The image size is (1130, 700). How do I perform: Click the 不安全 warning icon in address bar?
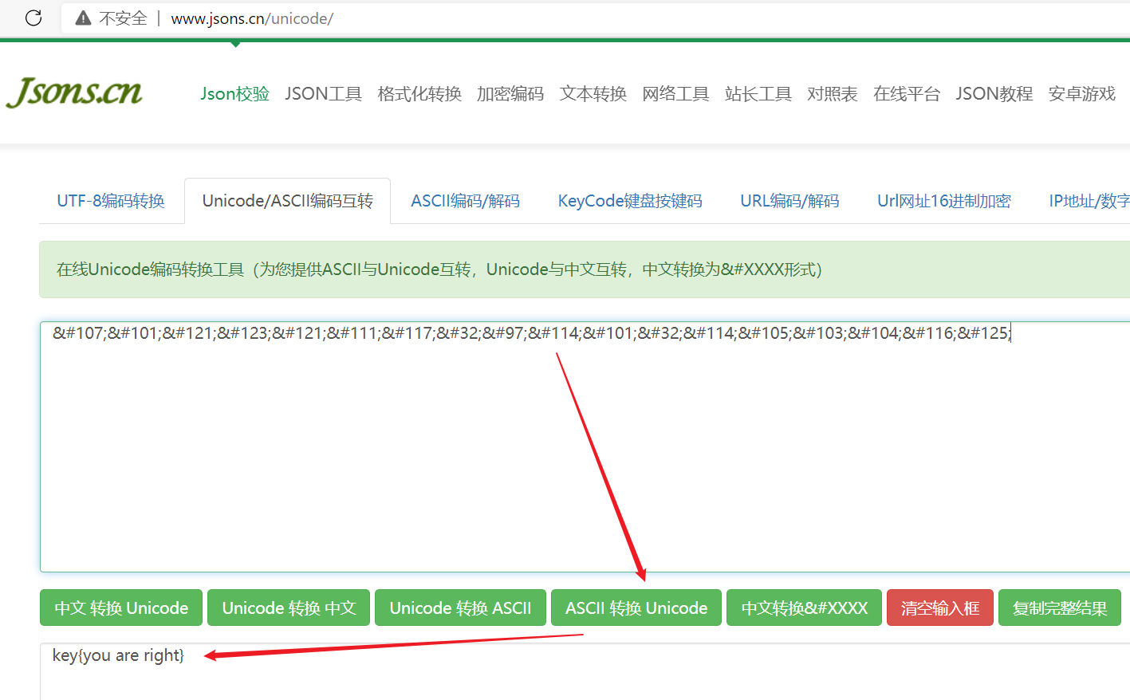(84, 18)
